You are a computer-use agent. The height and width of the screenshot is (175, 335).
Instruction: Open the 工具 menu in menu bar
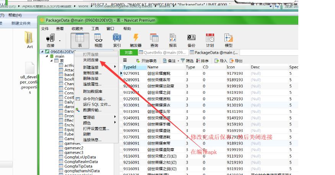coord(95,29)
